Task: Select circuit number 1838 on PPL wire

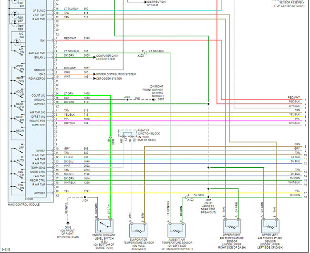Action: pos(87,119)
